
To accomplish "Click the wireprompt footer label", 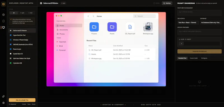I will click(x=13, y=104).
